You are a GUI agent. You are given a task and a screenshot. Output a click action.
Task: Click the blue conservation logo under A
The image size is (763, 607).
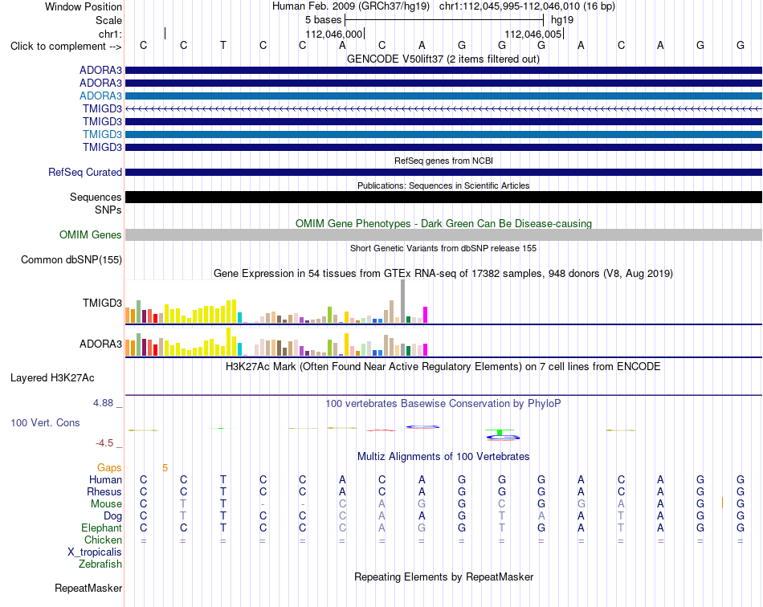(x=422, y=427)
